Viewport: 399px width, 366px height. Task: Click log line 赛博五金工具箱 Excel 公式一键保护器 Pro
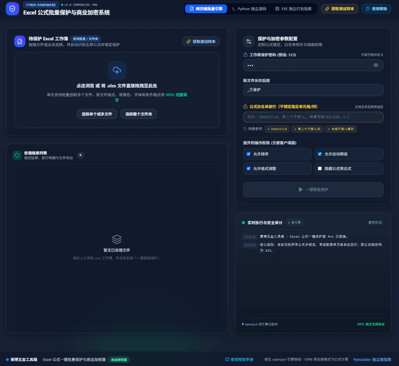[x=304, y=236]
